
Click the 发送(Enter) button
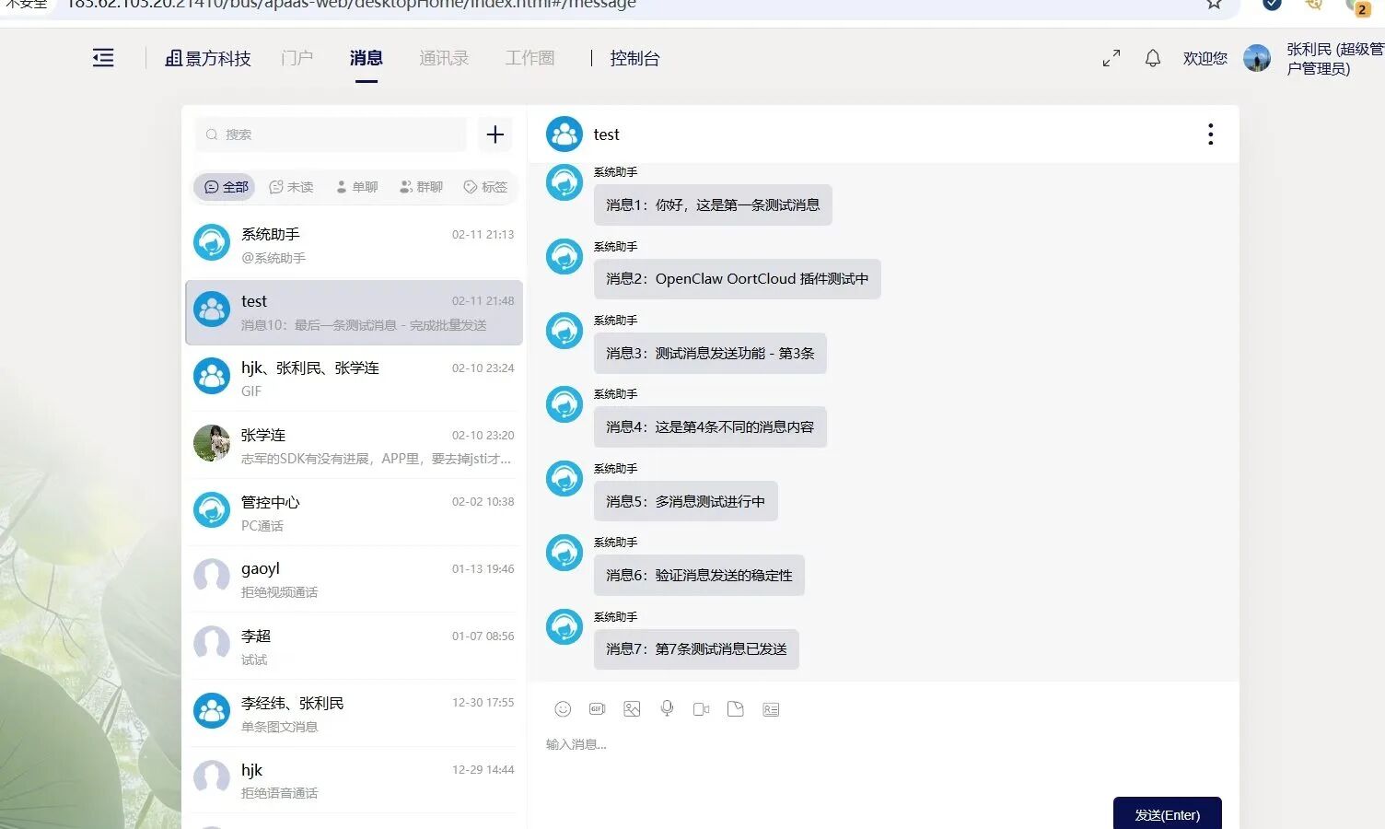(x=1167, y=814)
